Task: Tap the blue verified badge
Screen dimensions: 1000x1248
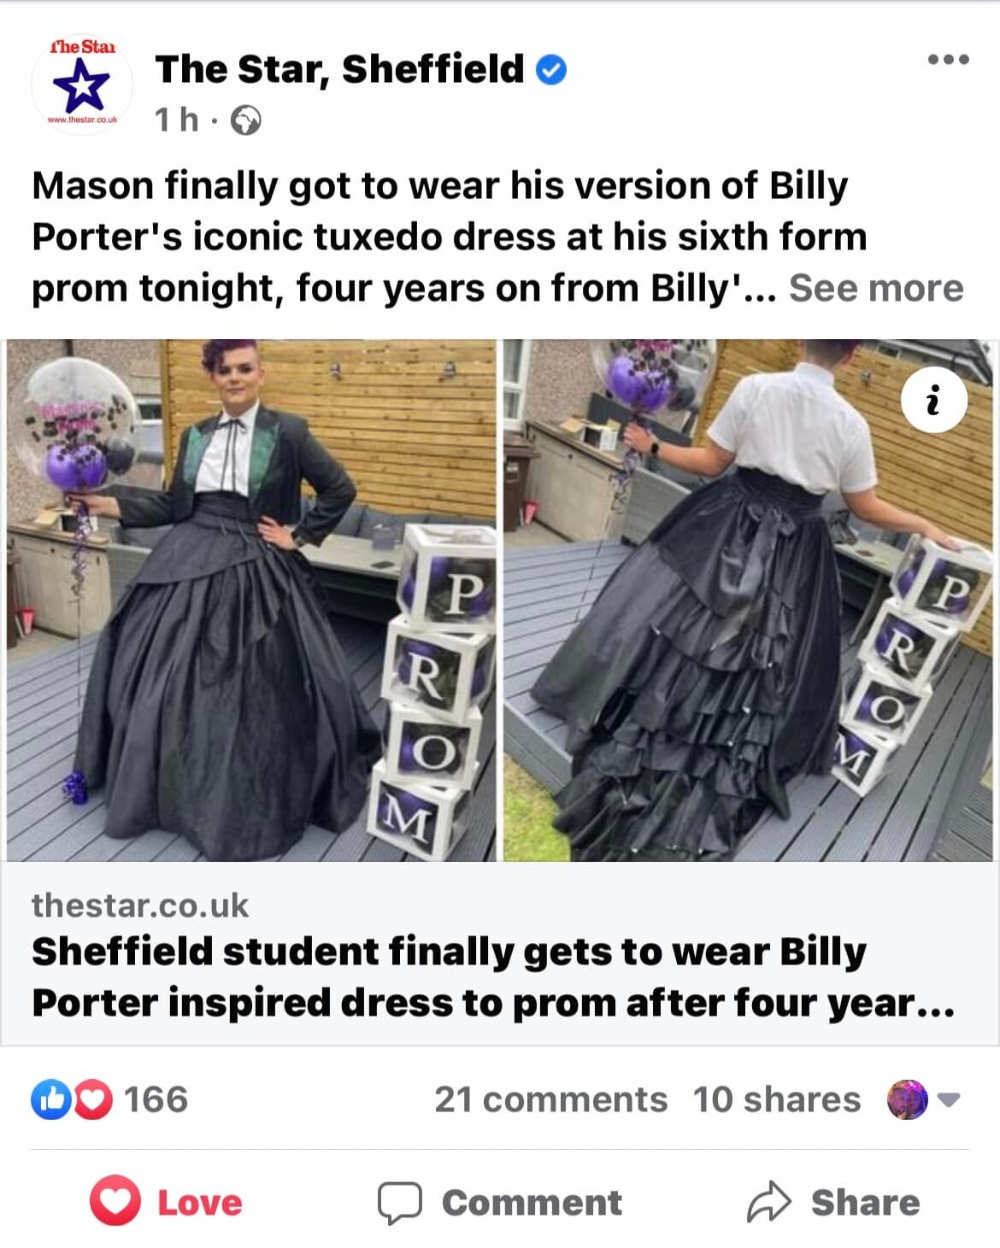Action: (x=551, y=69)
